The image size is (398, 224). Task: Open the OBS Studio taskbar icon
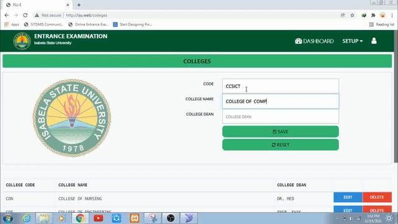tap(170, 218)
